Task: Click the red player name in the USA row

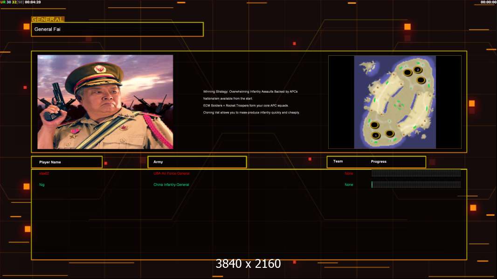Action: 44,173
